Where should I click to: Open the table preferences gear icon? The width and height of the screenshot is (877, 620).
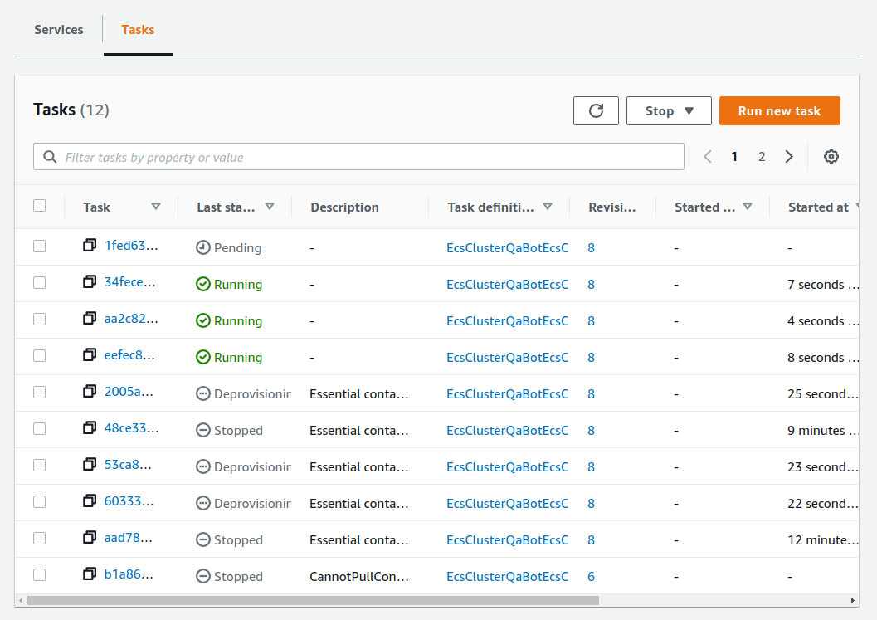pos(831,156)
